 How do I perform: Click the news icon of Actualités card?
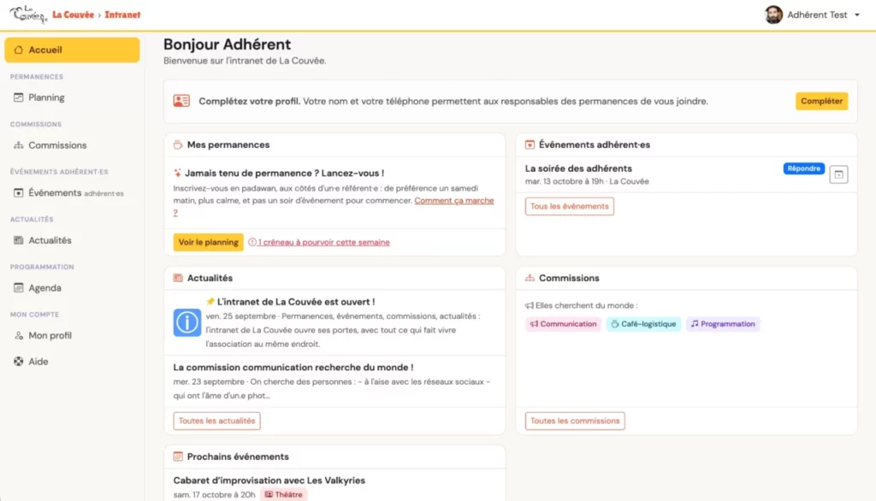click(x=178, y=278)
